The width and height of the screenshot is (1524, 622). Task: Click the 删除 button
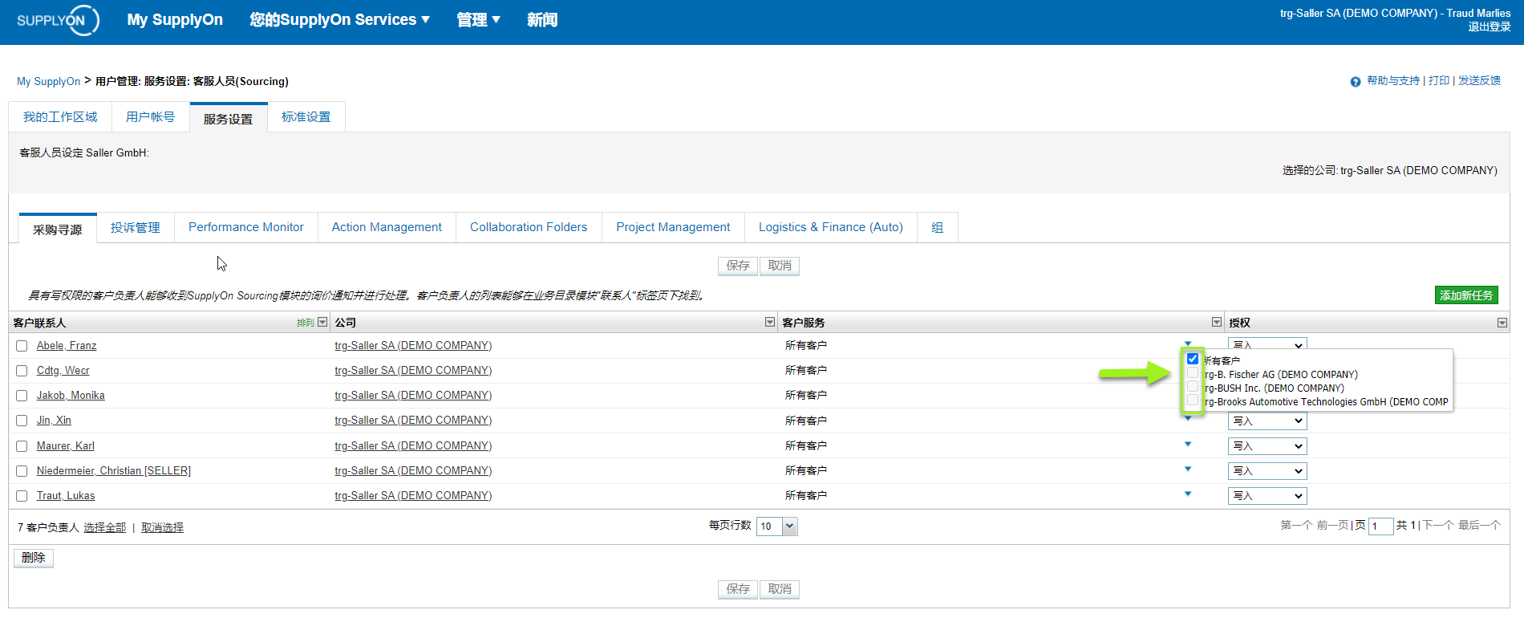tap(33, 558)
